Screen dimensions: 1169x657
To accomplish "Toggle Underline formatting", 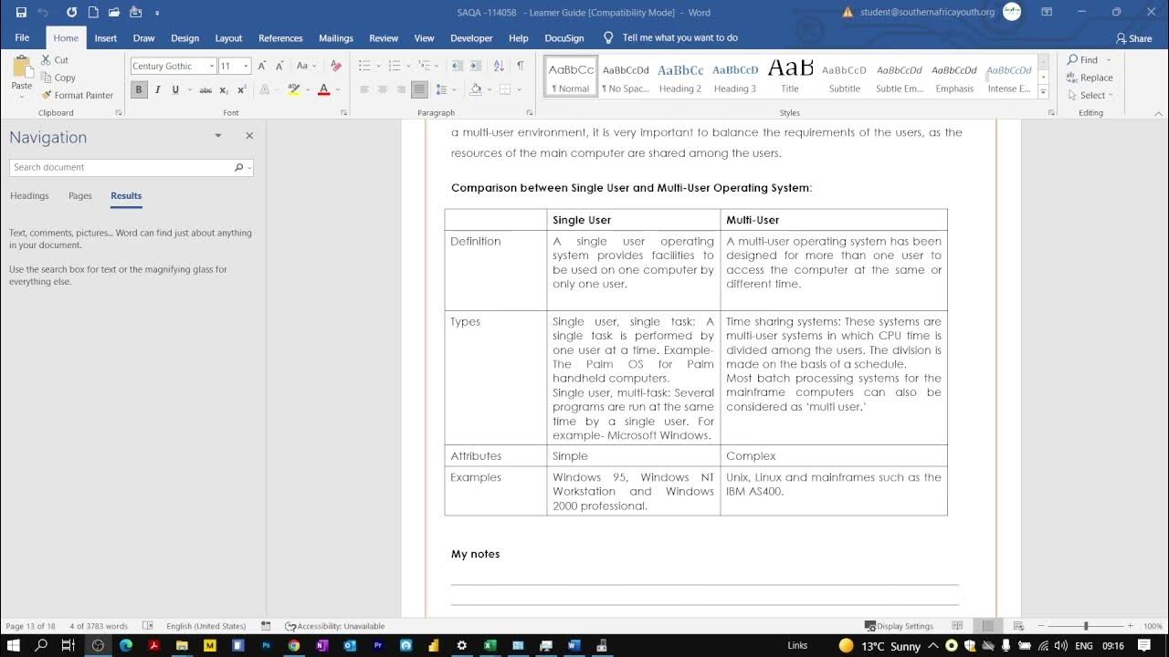I will (175, 89).
